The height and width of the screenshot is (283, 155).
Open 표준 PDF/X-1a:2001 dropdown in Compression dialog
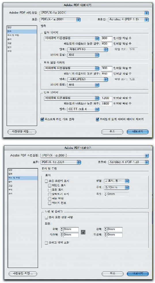(60, 19)
